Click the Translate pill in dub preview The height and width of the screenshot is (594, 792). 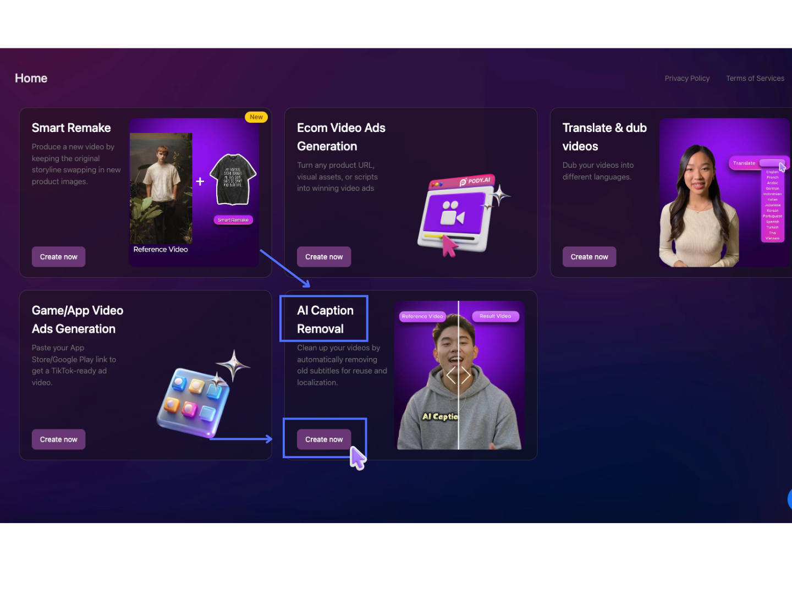point(744,163)
